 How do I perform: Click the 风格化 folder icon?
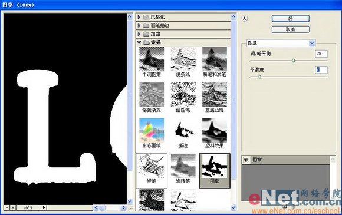pyautogui.click(x=146, y=17)
